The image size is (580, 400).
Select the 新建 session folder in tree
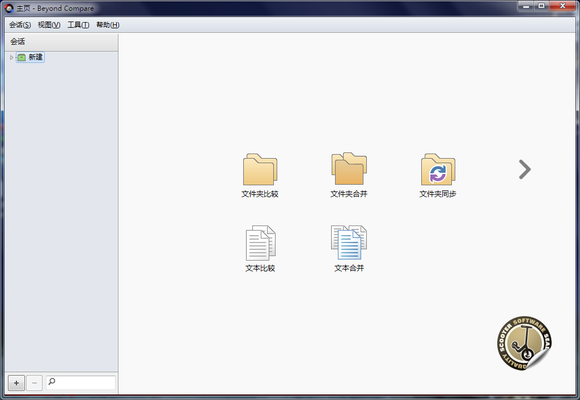(30, 57)
